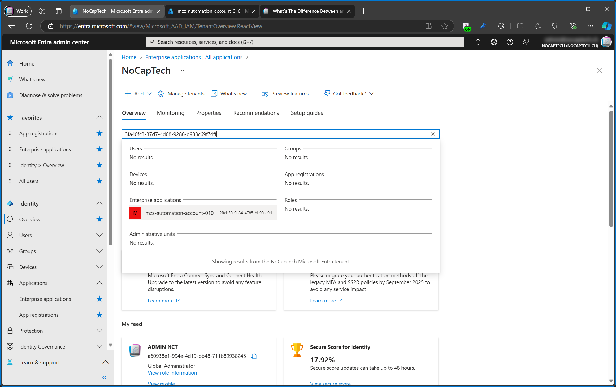Screen dimensions: 616x387
Task: Click the Home icon in sidebar
Action: pyautogui.click(x=10, y=63)
